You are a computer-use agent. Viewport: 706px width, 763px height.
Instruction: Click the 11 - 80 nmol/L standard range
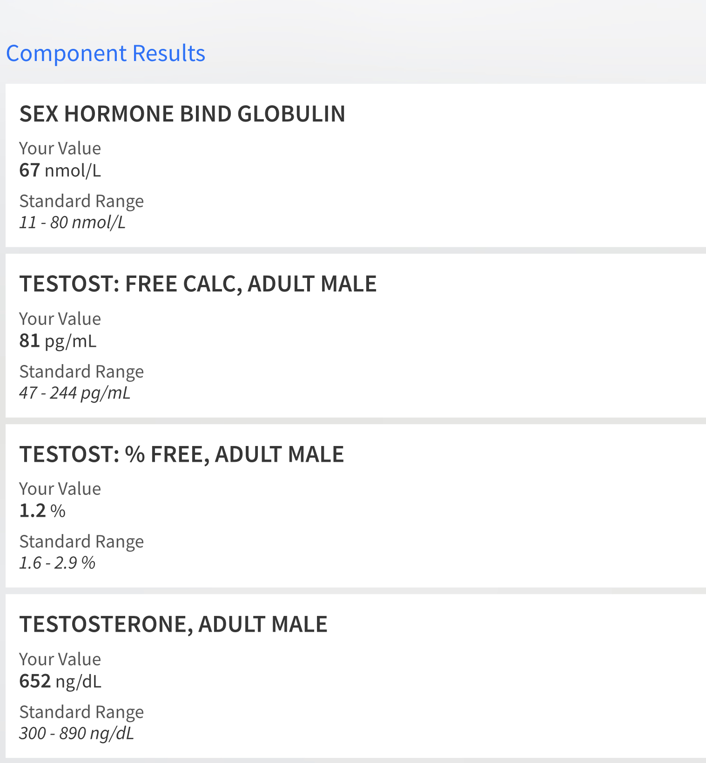[x=72, y=223]
